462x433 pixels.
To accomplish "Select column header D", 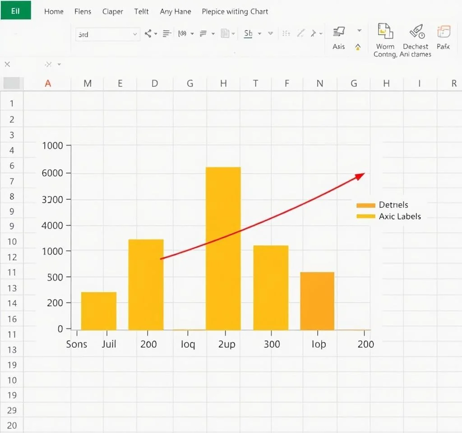I will point(155,83).
